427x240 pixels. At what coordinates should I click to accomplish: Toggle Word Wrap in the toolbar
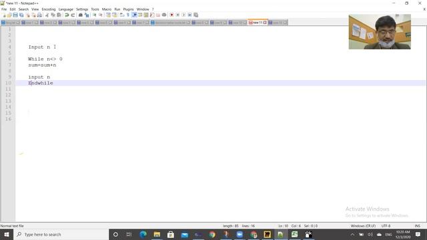121,15
